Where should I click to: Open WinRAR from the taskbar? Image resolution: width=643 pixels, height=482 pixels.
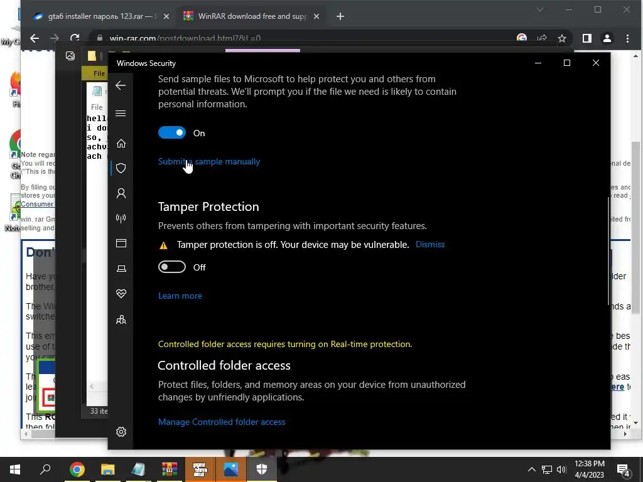[169, 469]
